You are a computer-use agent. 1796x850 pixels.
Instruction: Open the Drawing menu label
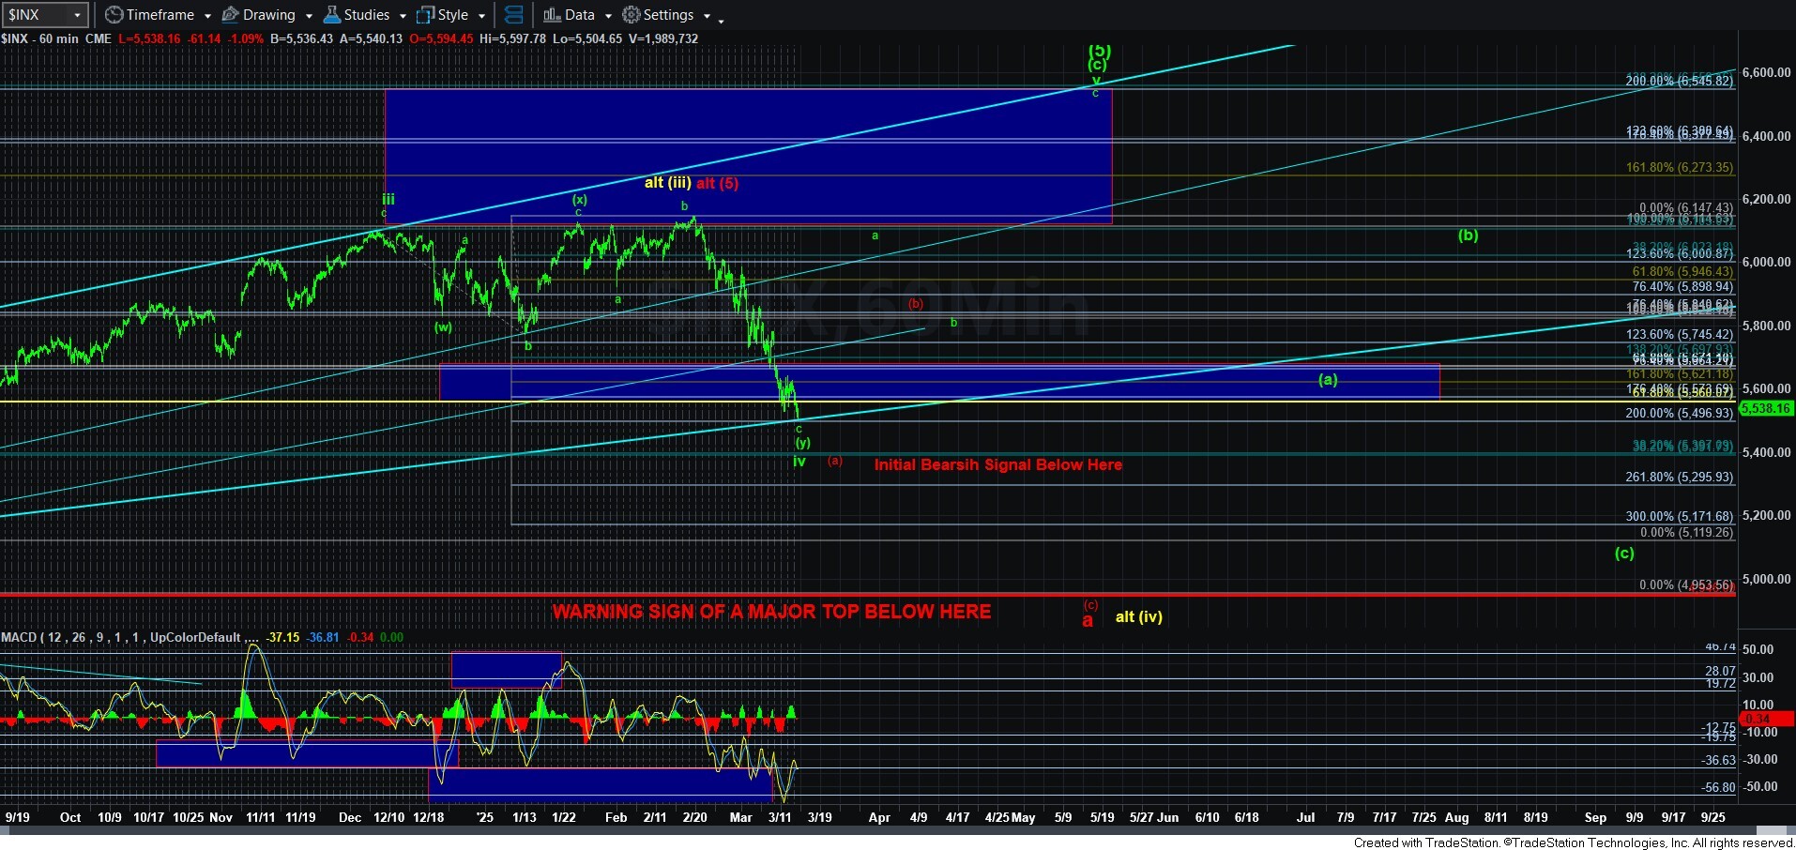269,15
